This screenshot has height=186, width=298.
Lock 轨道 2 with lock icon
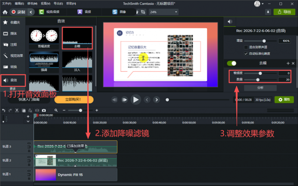(x=29, y=165)
